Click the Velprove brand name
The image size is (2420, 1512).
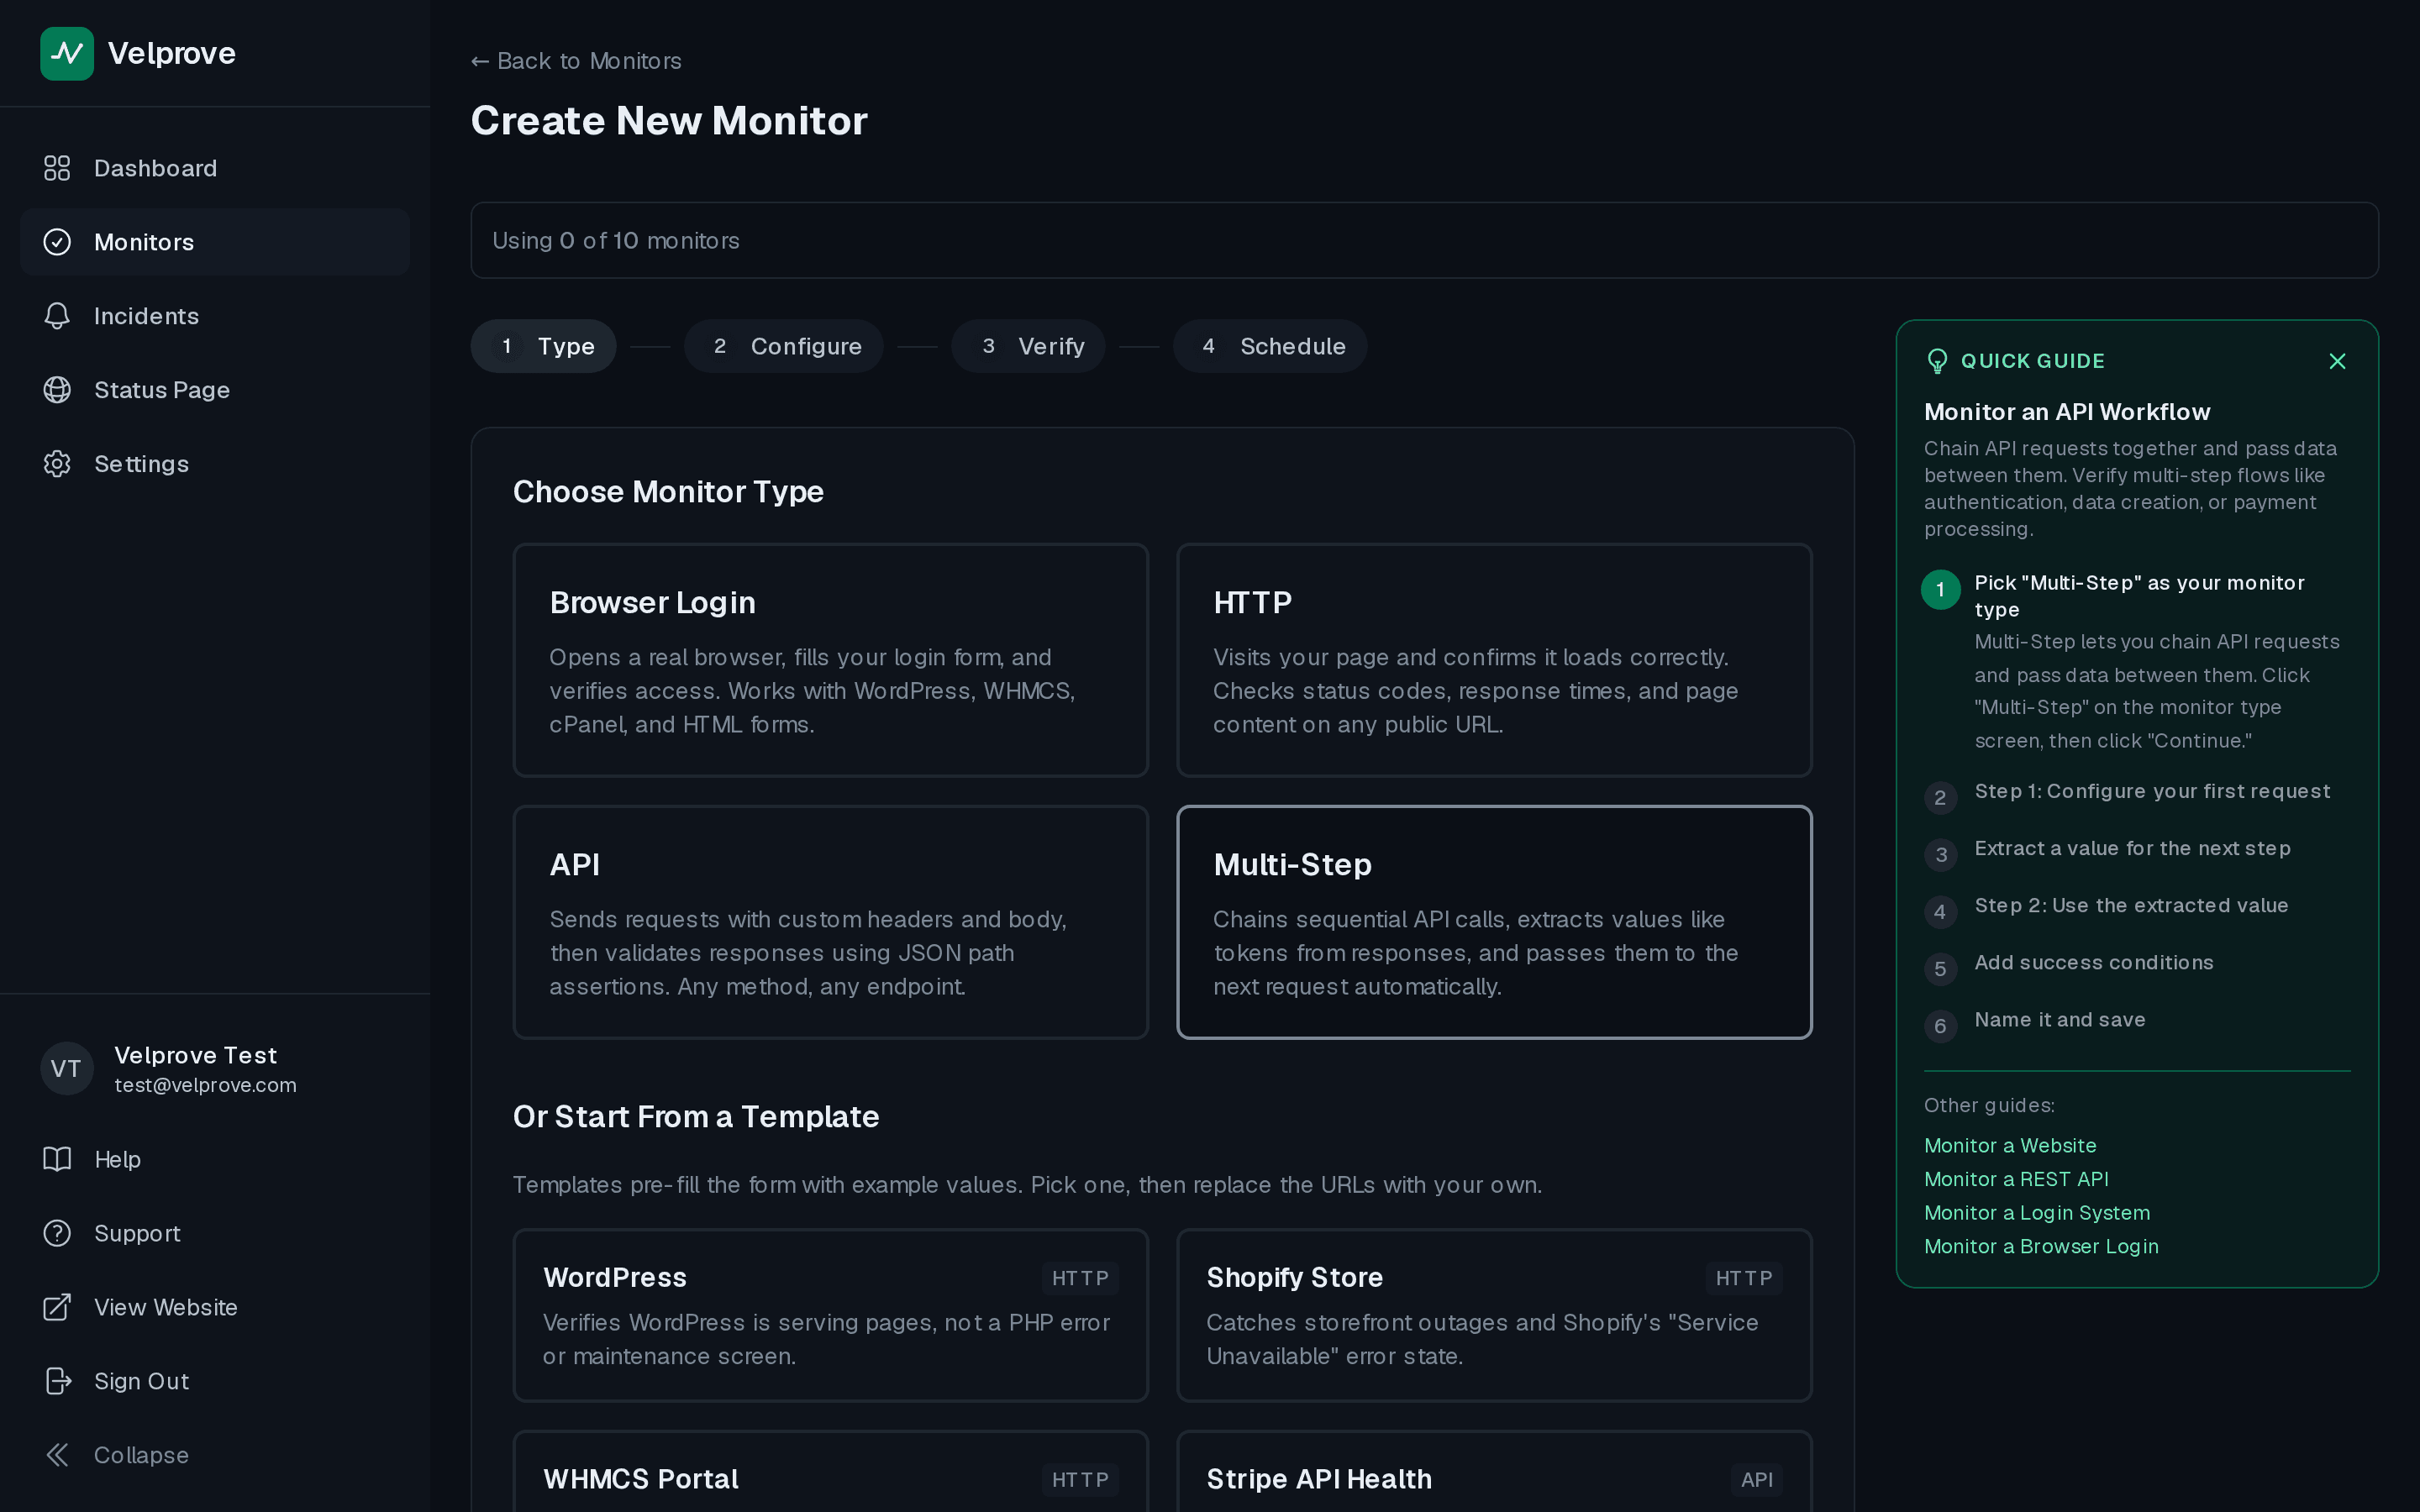pos(172,53)
